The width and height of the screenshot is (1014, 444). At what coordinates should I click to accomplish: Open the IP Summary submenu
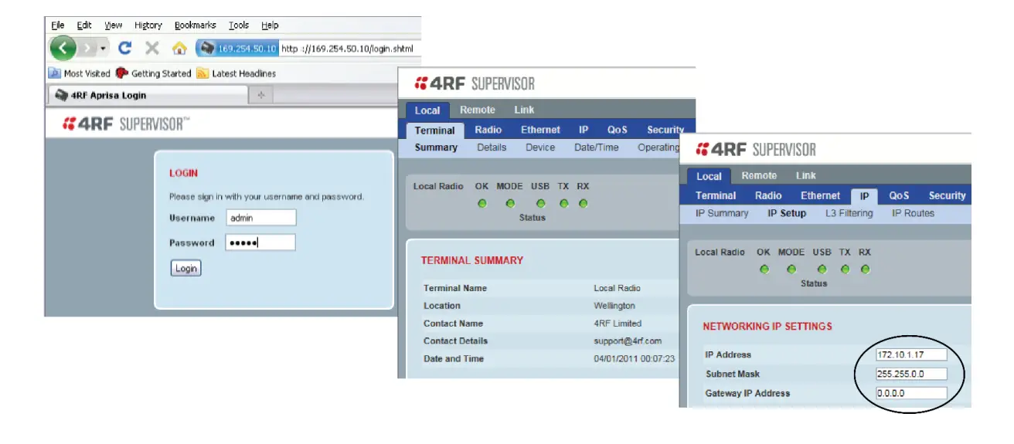coord(722,213)
